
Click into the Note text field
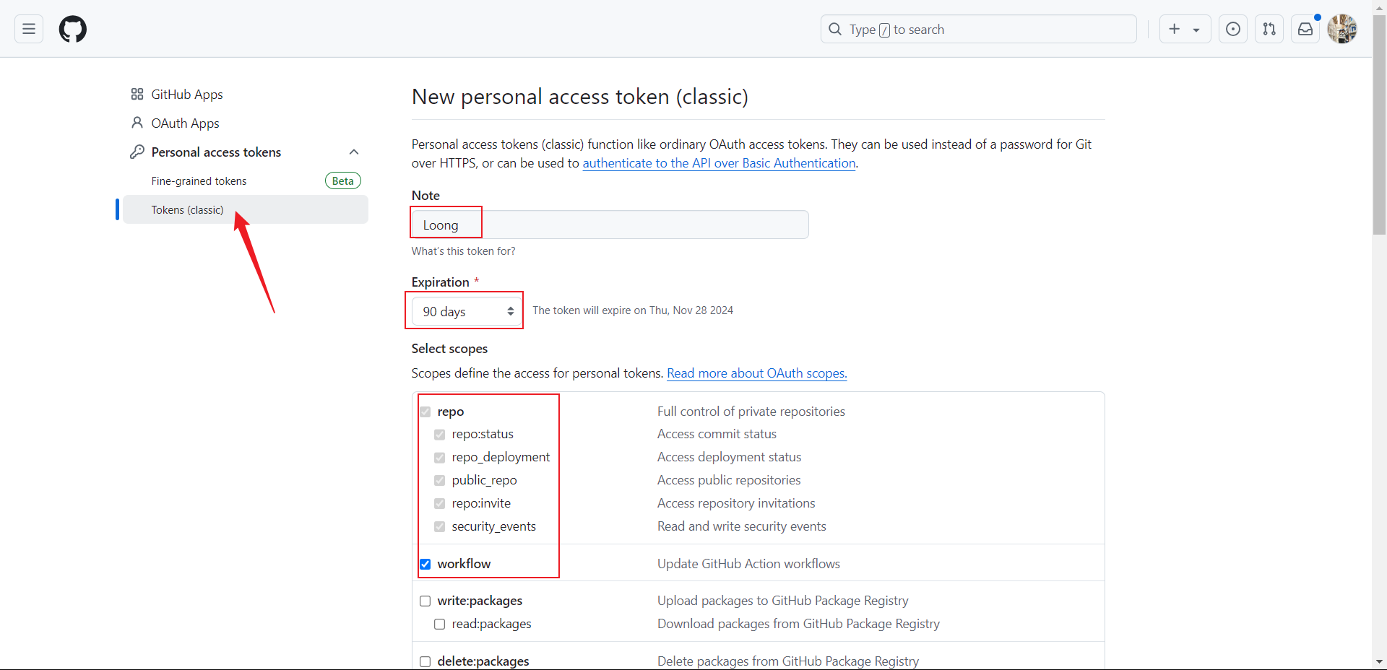click(x=610, y=225)
